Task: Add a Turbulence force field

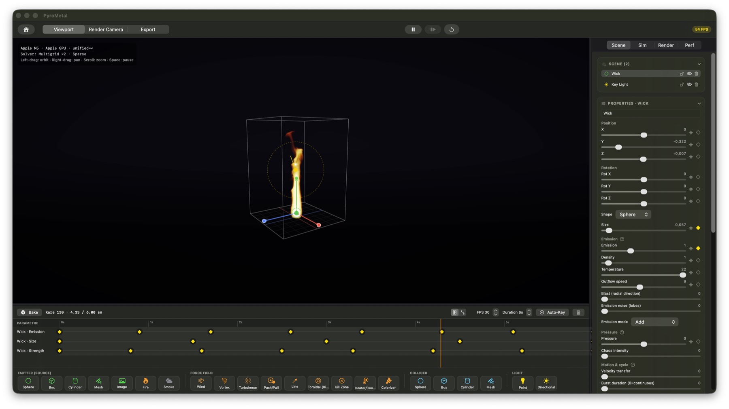Action: (248, 383)
